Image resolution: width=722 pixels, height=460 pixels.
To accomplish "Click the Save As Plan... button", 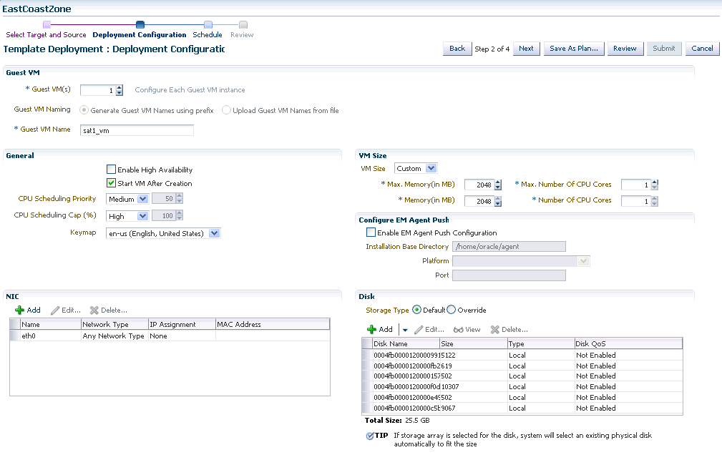I will tap(574, 49).
